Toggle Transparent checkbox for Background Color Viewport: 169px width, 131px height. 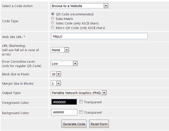(81, 112)
